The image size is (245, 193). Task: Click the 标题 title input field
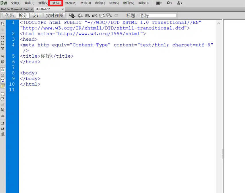pos(158,15)
